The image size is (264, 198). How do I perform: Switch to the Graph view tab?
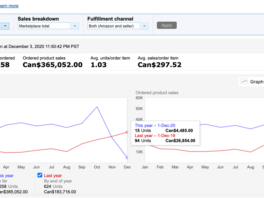252,82
